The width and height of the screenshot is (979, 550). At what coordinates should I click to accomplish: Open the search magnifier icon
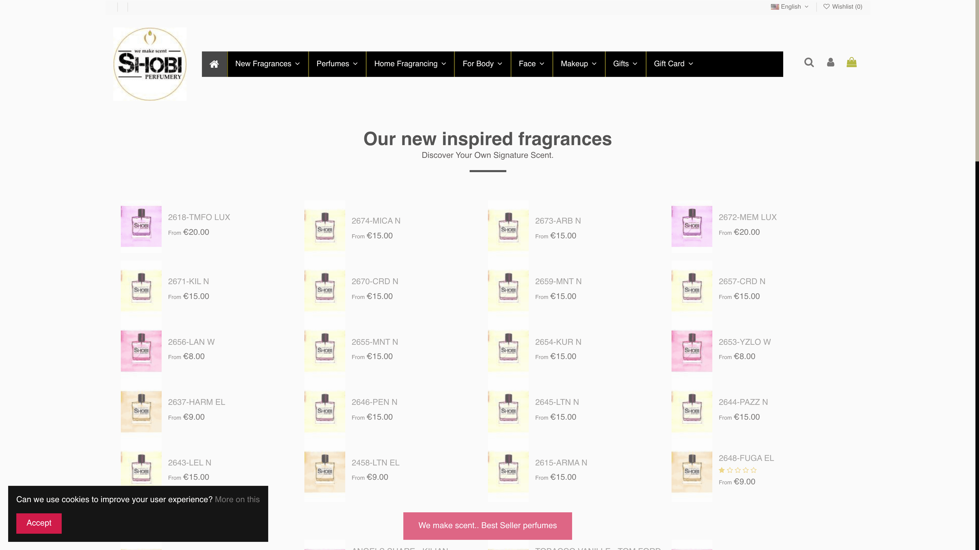coord(809,62)
